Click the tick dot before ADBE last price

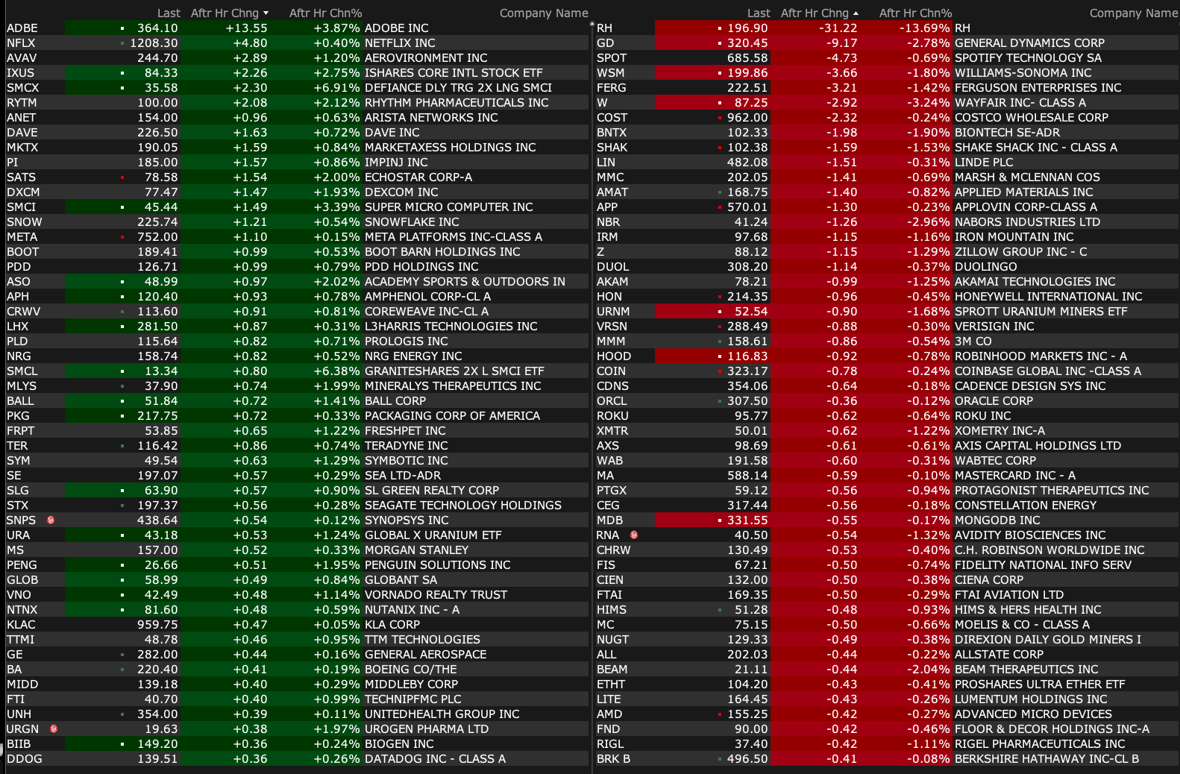coord(122,28)
